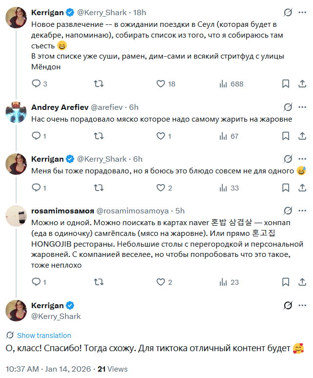Like Andrey Arefiev's reply
313x378 pixels.
(x=161, y=136)
